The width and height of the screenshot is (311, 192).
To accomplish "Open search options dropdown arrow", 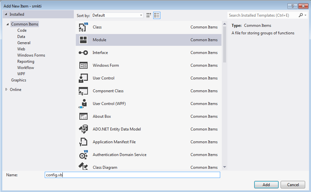I will [x=305, y=15].
